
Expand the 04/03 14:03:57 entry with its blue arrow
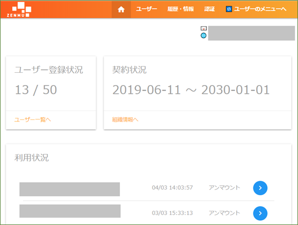260,188
